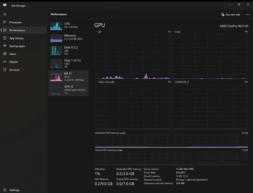Click the Task Manager app icon
The image size is (253, 193).
[5, 5]
